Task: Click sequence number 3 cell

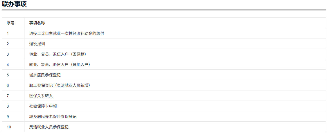Action: click(8, 54)
